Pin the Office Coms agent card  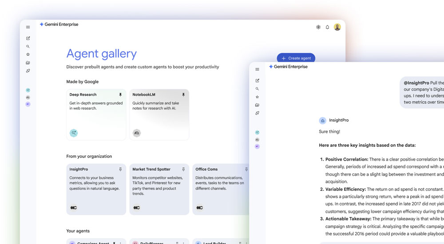246,169
